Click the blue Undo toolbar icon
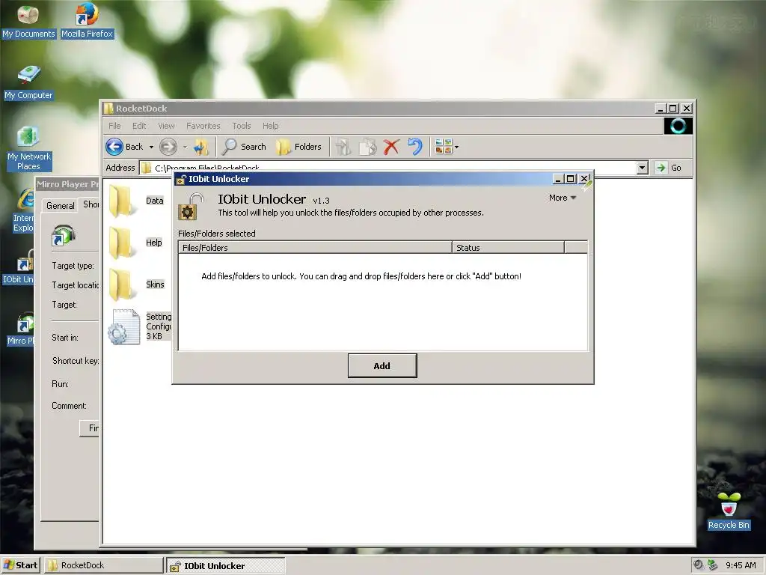 point(415,147)
